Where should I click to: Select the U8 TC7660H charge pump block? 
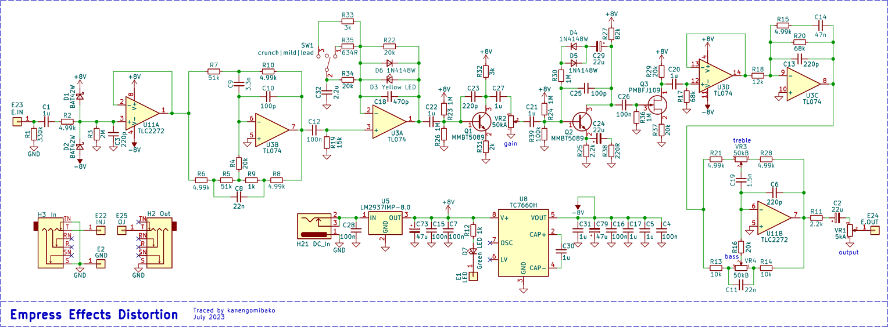point(523,242)
